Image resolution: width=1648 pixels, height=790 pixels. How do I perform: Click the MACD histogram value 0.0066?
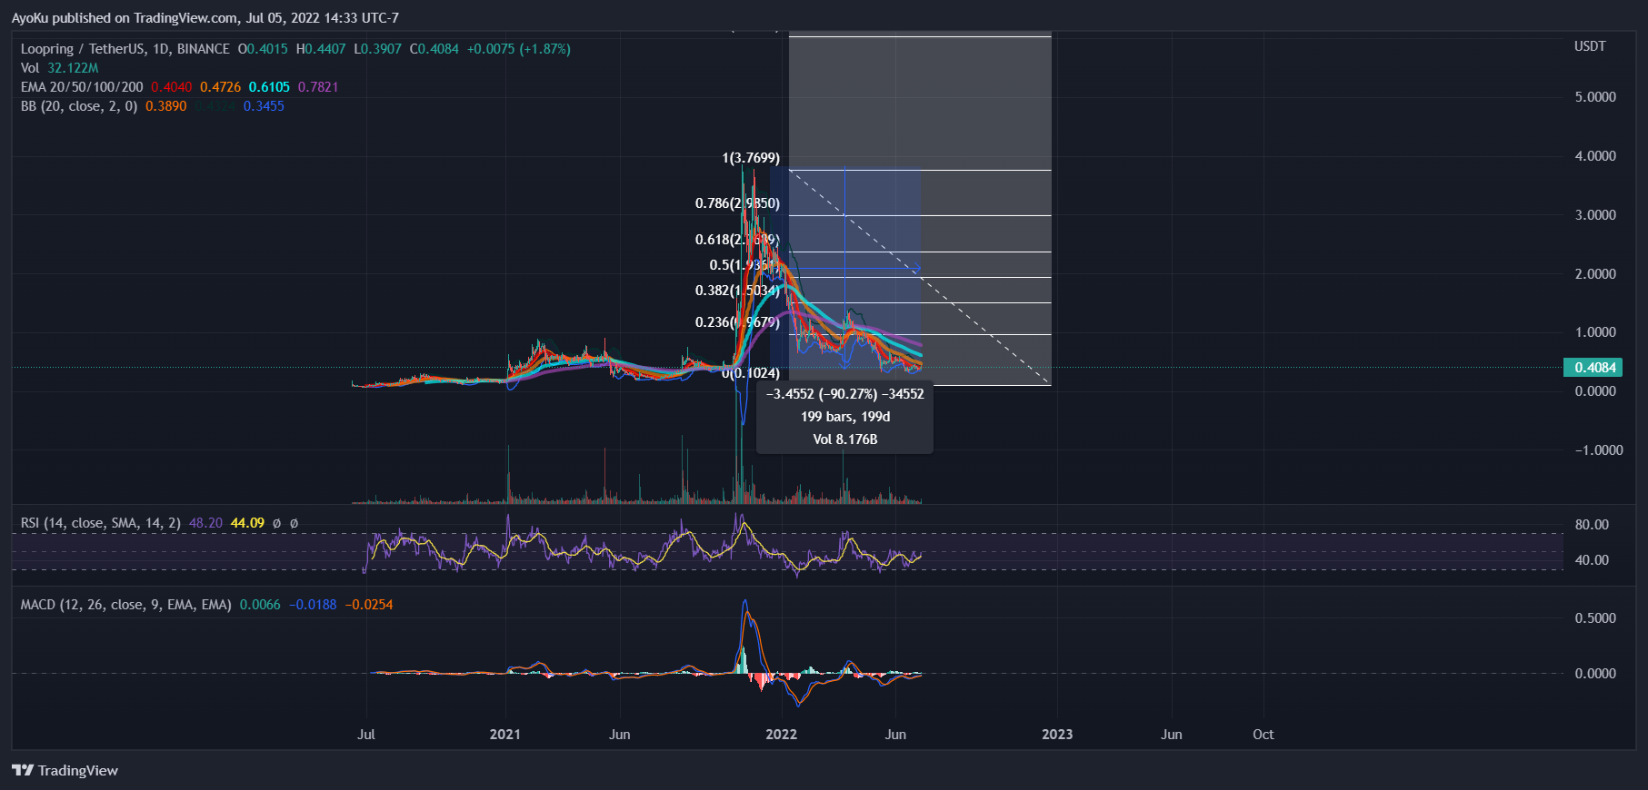(260, 605)
